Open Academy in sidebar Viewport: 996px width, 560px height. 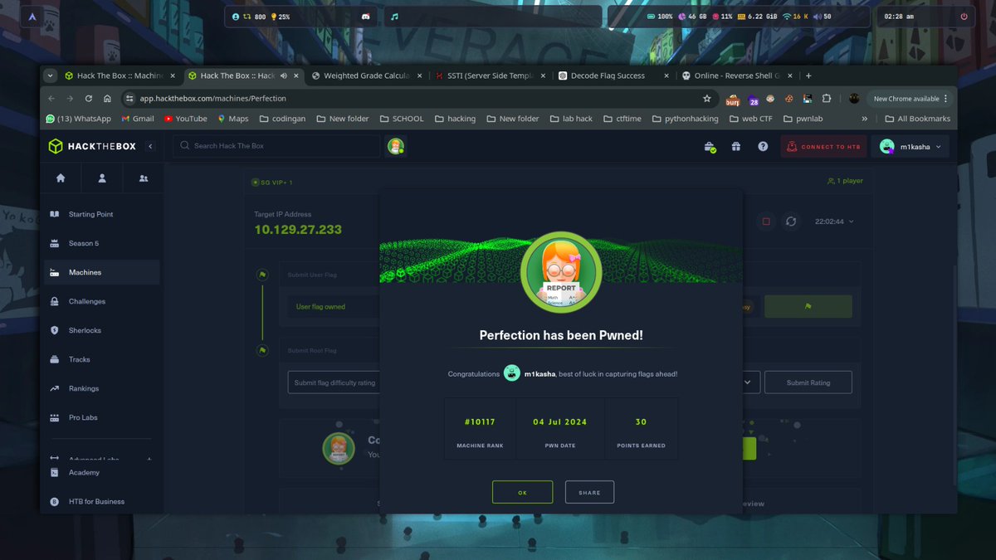pos(101,472)
